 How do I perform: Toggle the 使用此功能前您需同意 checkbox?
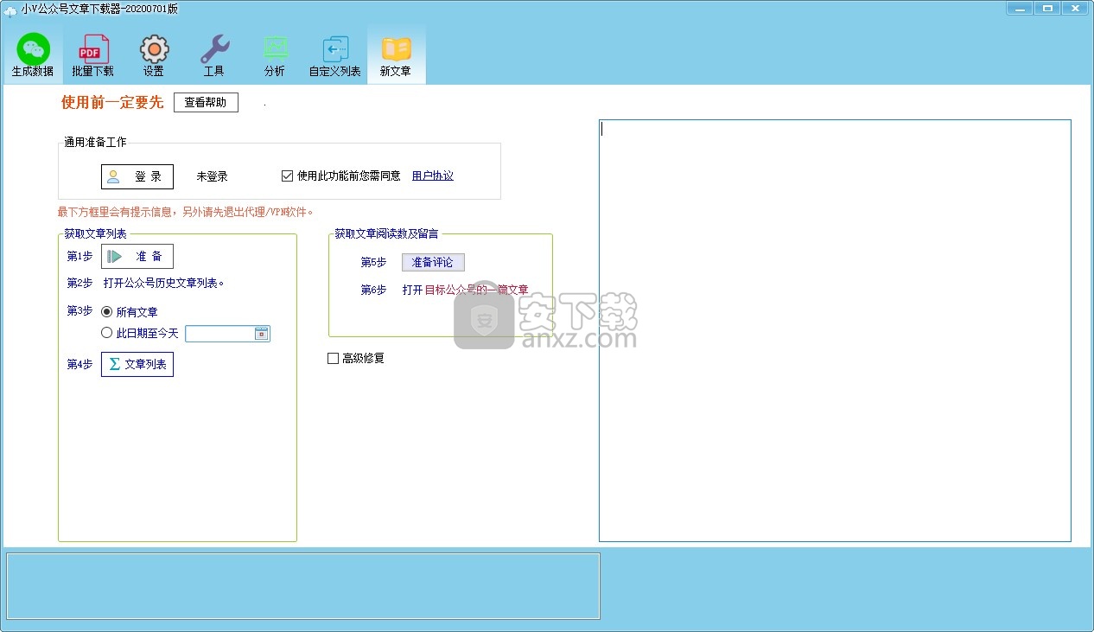[288, 176]
